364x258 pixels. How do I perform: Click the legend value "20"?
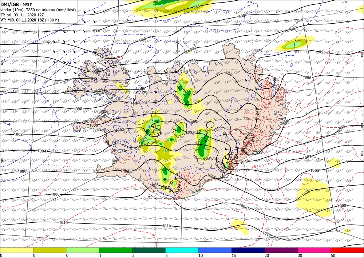click(267, 256)
